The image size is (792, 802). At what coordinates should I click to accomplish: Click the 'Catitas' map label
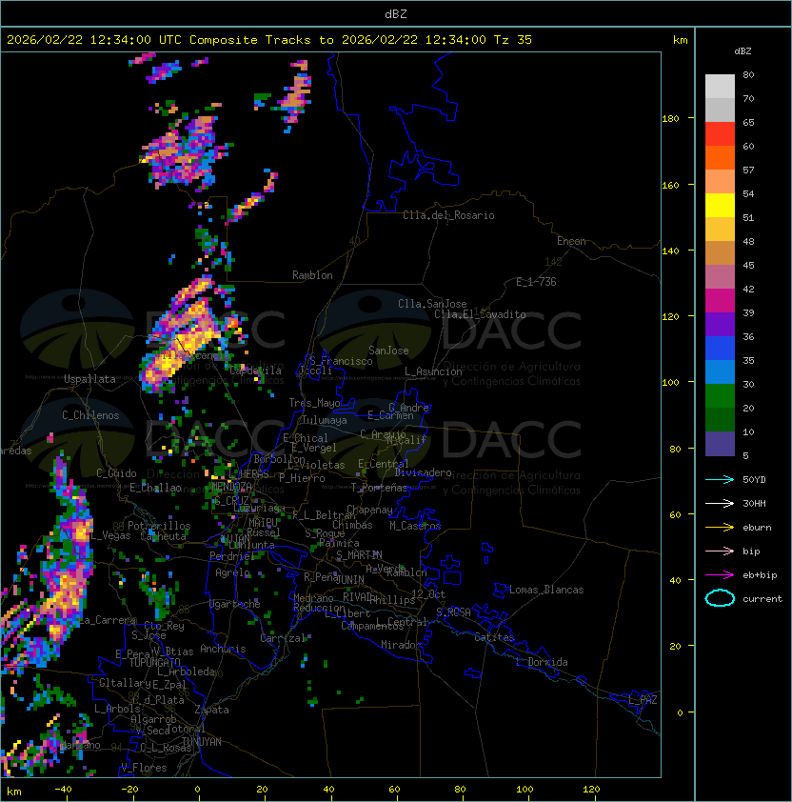point(494,637)
